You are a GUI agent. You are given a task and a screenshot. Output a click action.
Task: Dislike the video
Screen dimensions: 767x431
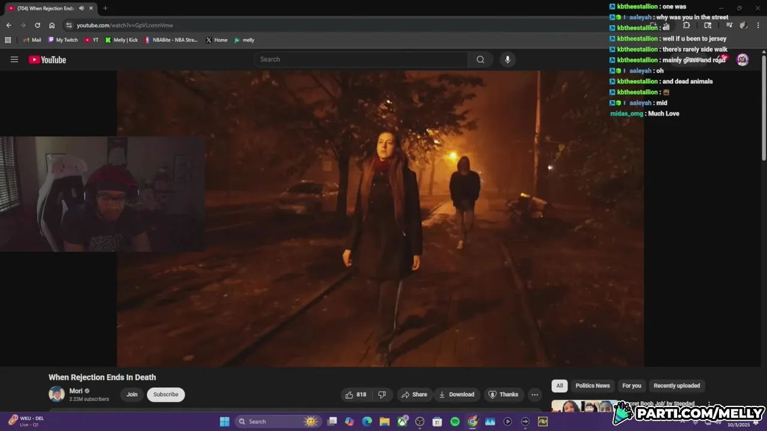pos(382,394)
